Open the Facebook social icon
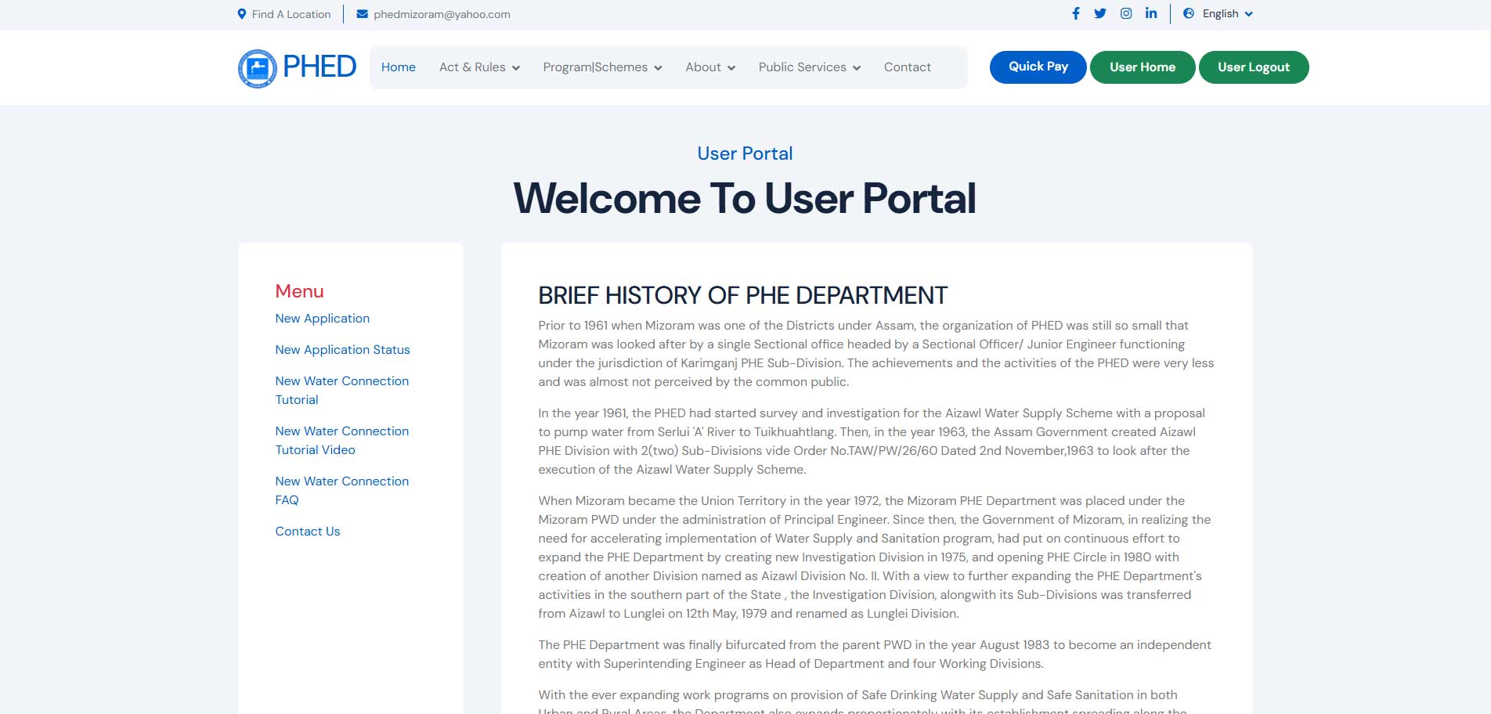Image resolution: width=1491 pixels, height=714 pixels. [x=1076, y=13]
